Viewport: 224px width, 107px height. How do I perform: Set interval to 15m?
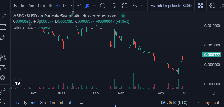[x=41, y=6]
